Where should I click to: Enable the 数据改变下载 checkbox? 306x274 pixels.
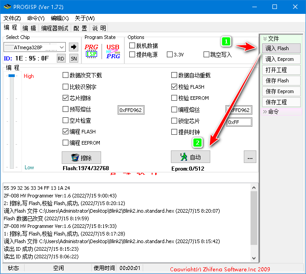(x=65, y=75)
